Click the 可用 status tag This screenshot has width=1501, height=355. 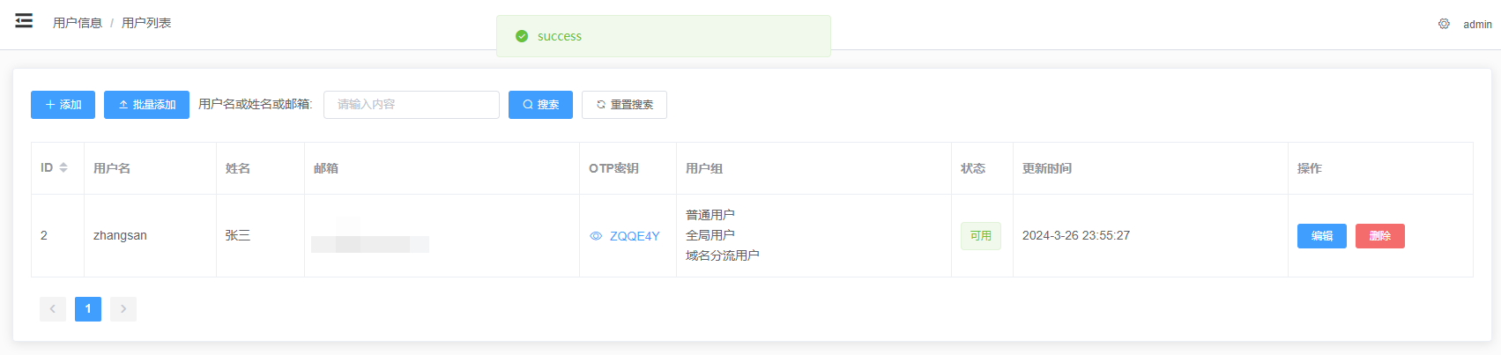click(981, 236)
